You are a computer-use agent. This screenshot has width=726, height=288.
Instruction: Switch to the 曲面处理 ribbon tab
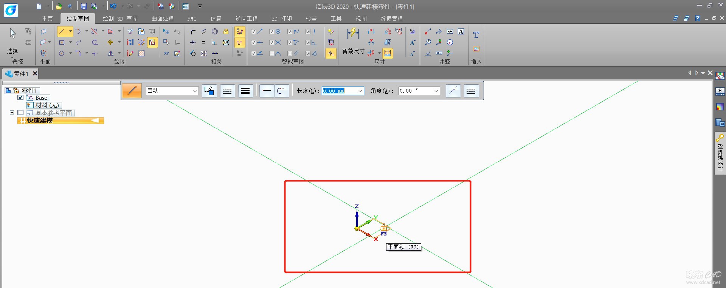pyautogui.click(x=162, y=19)
